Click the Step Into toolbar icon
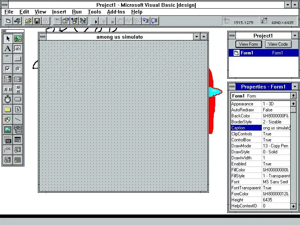 [146, 21]
